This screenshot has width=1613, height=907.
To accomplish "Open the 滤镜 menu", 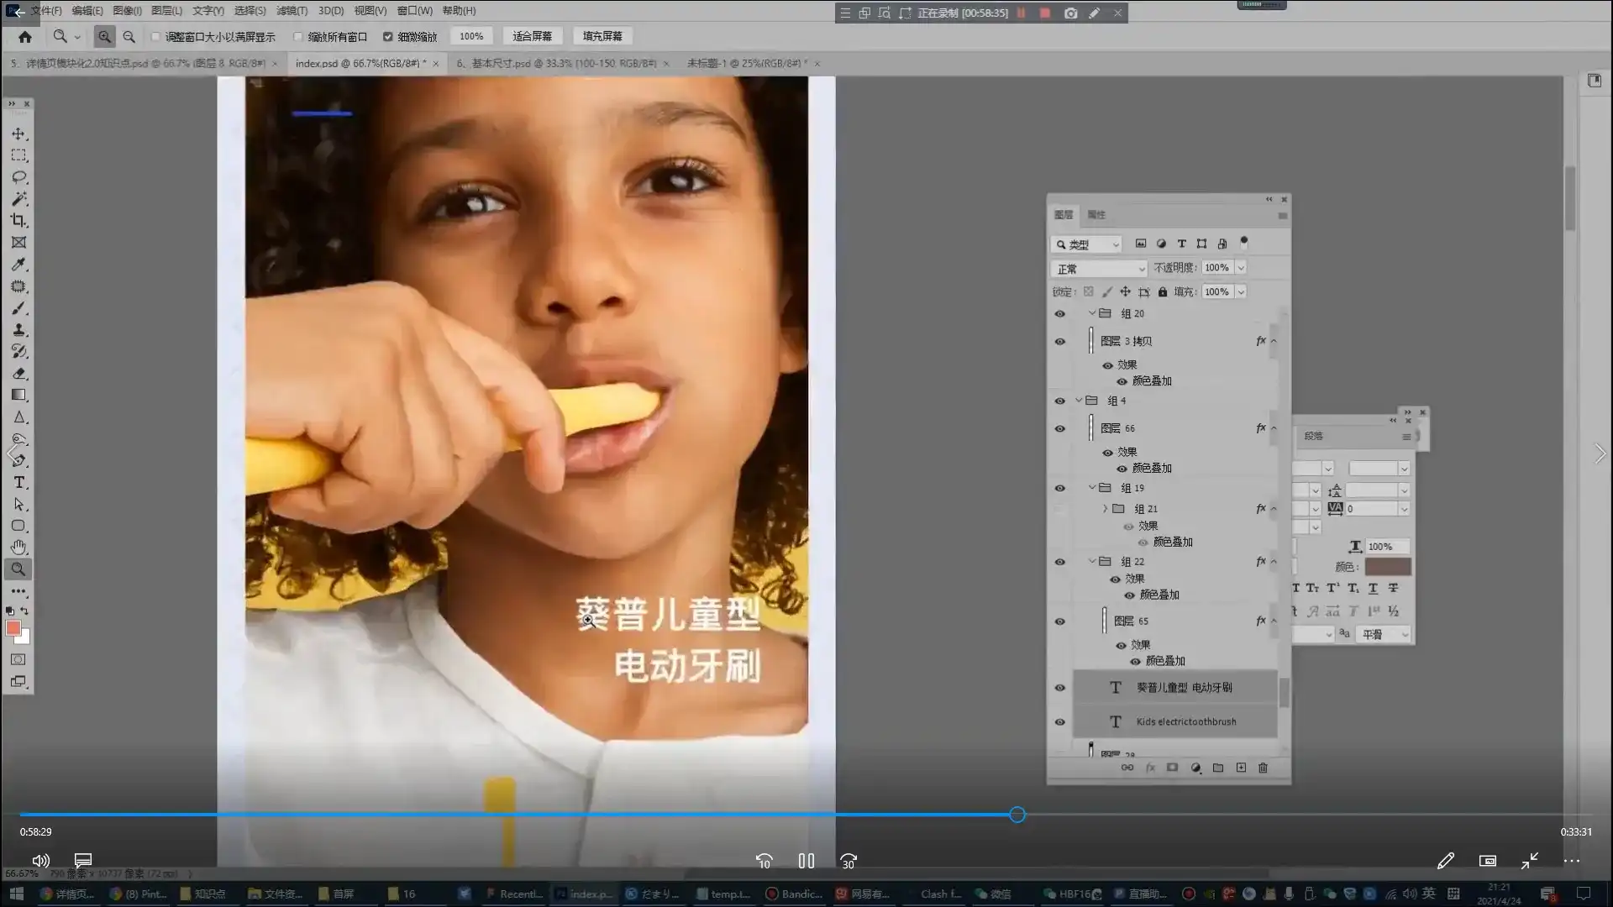I will coord(290,11).
